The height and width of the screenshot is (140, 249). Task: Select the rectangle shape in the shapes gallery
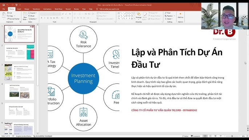[x=127, y=13]
